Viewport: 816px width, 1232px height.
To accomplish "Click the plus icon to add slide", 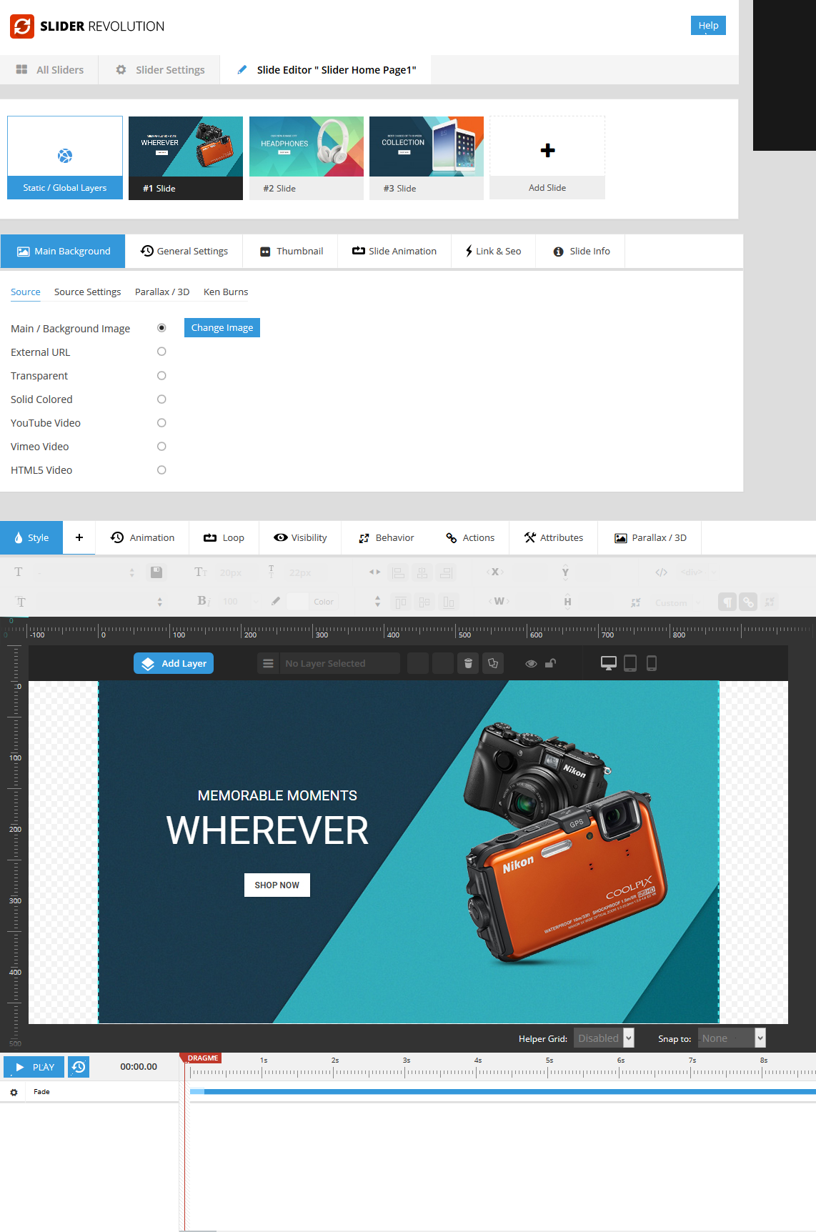I will tap(547, 150).
